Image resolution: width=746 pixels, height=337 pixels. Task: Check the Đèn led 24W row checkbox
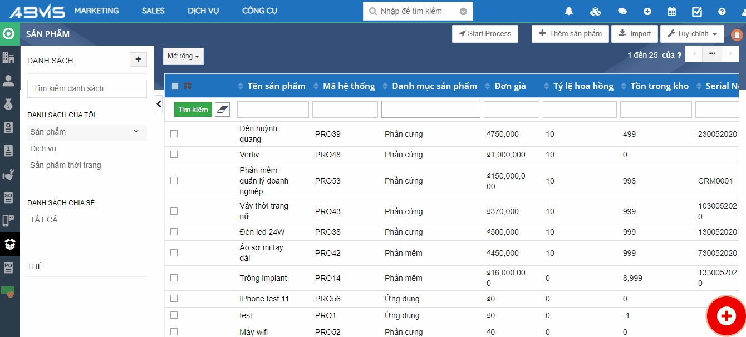pos(174,232)
